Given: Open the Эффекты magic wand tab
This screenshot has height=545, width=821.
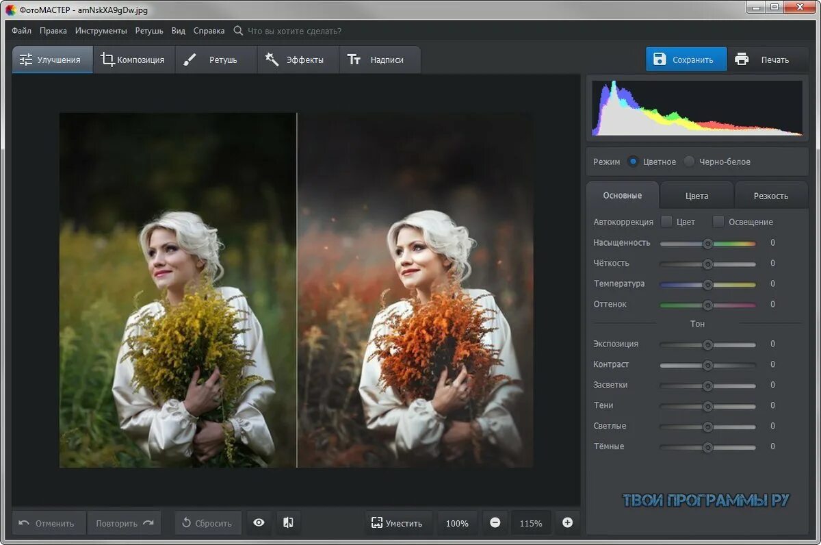Looking at the screenshot, I should (297, 60).
